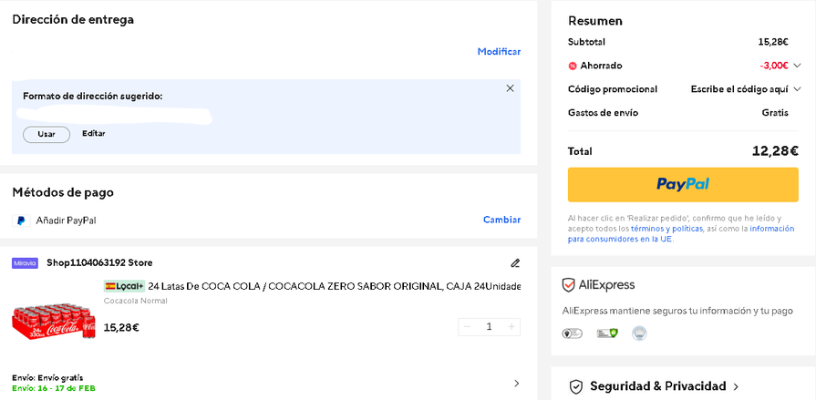Viewport: 816px width, 400px height.
Task: Click the red discount icon beside Ahorrado
Action: [573, 67]
